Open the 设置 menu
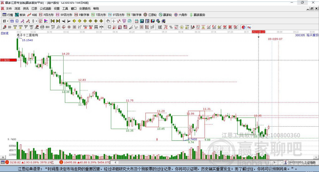The height and width of the screenshot is (172, 319). (x=57, y=8)
